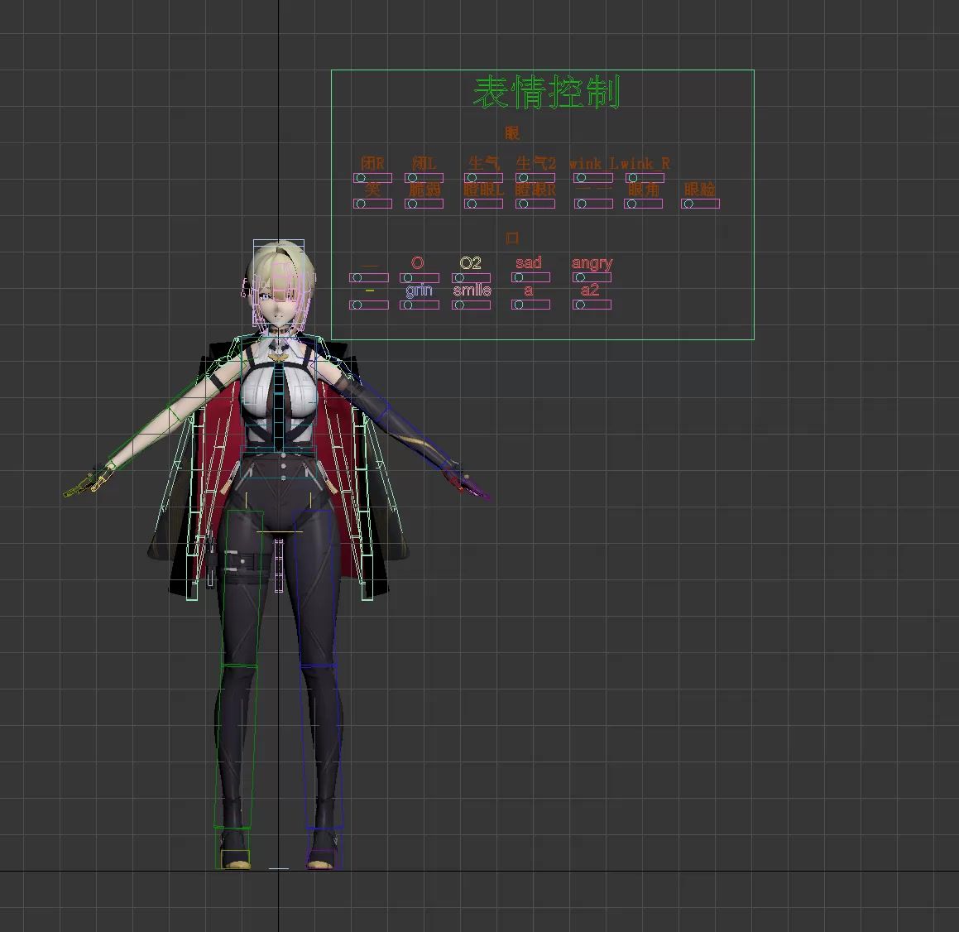Select the 脆弱 slider knob
This screenshot has width=959, height=932.
(x=412, y=204)
